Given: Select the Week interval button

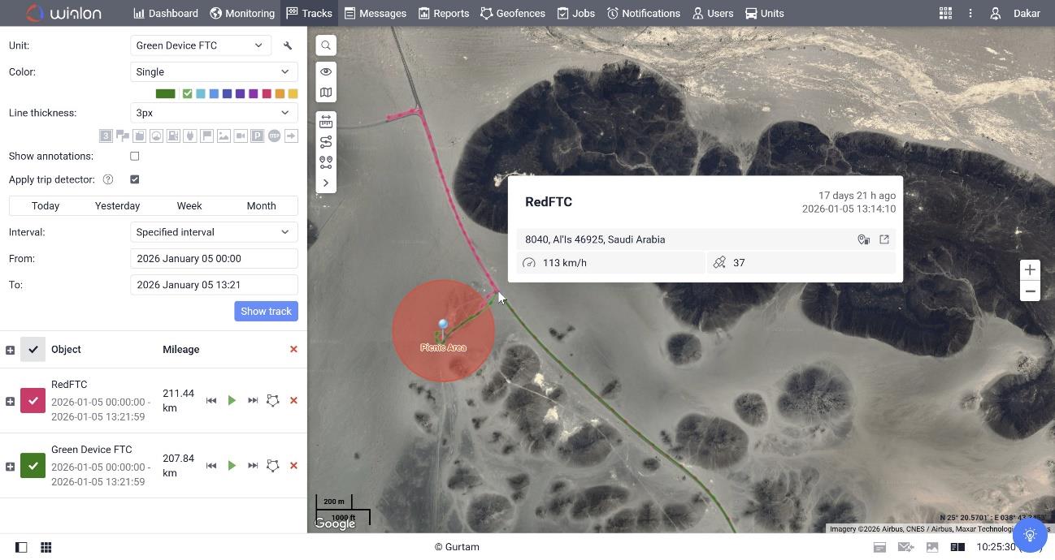Looking at the screenshot, I should [189, 206].
